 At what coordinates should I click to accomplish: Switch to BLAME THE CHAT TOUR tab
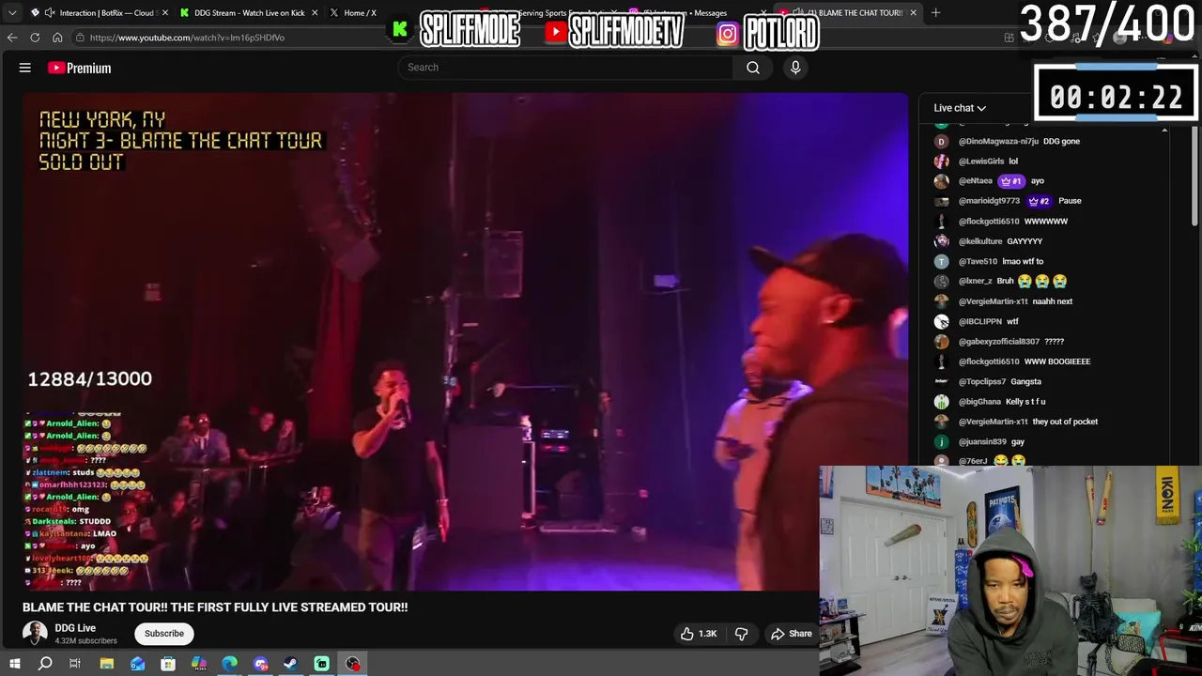coord(850,13)
